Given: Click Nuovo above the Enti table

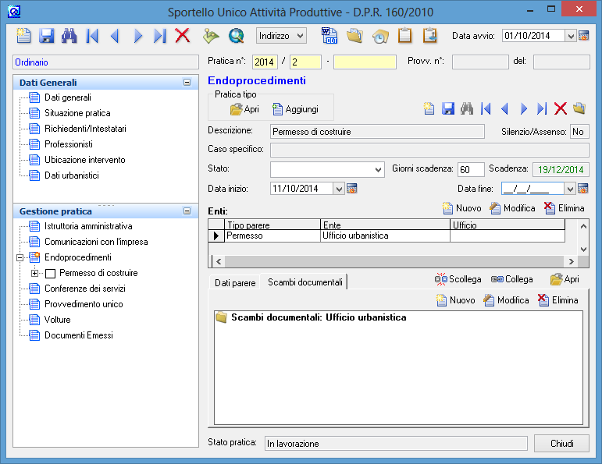Looking at the screenshot, I should pyautogui.click(x=462, y=208).
